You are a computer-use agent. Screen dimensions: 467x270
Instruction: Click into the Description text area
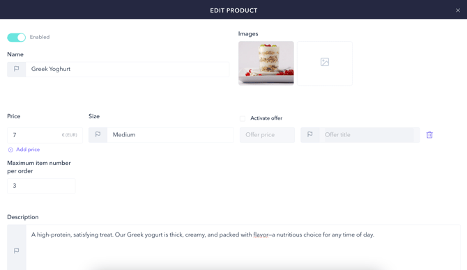click(243, 248)
